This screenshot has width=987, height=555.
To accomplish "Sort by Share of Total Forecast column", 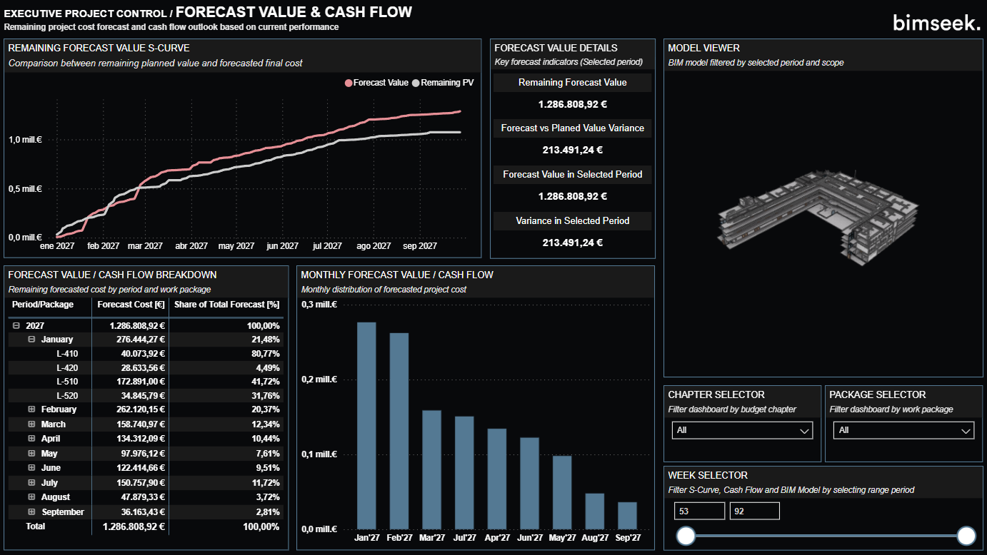I will tap(226, 305).
